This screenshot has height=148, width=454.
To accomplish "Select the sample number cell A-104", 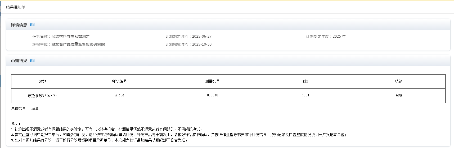I will pyautogui.click(x=120, y=95).
